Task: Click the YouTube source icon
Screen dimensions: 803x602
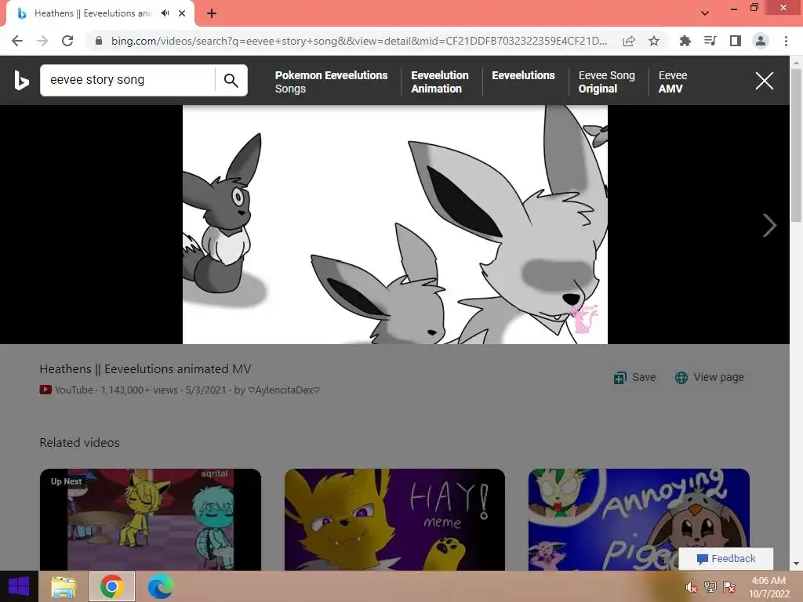Action: 45,390
